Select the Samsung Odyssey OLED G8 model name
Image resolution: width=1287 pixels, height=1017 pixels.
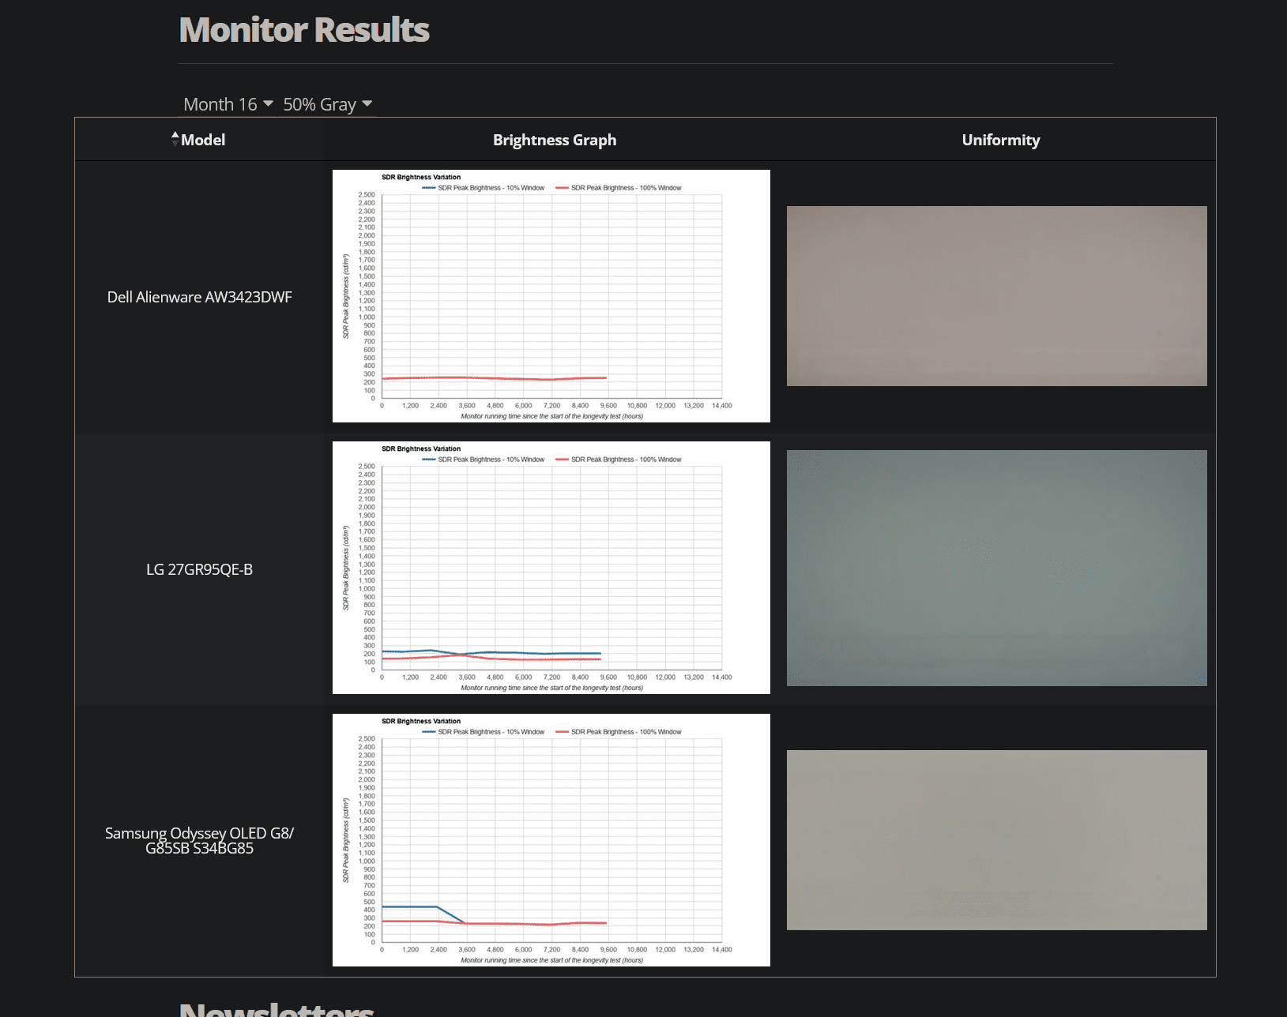click(200, 840)
